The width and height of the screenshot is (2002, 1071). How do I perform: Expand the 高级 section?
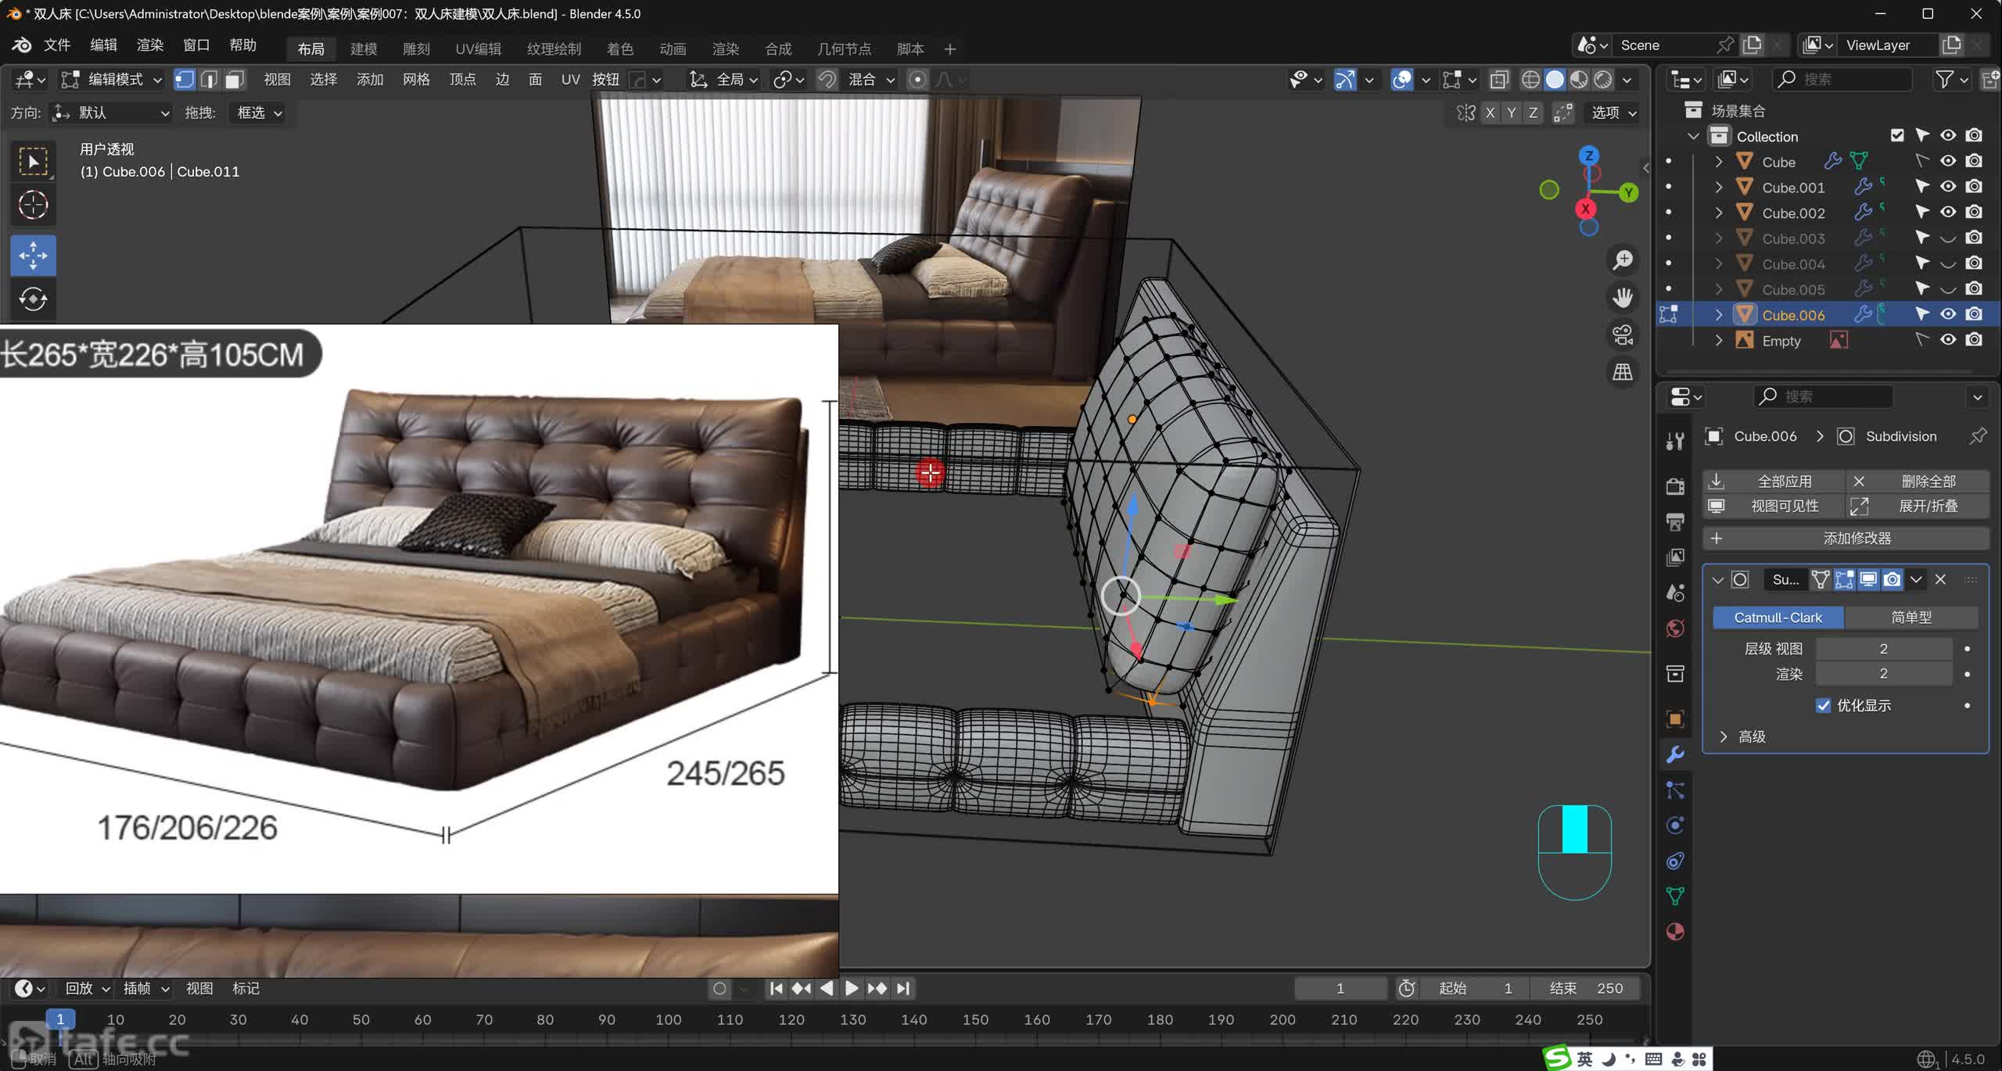point(1723,736)
